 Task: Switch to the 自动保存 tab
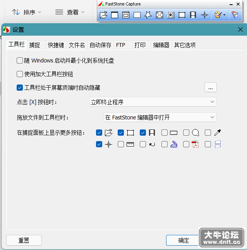pos(100,45)
